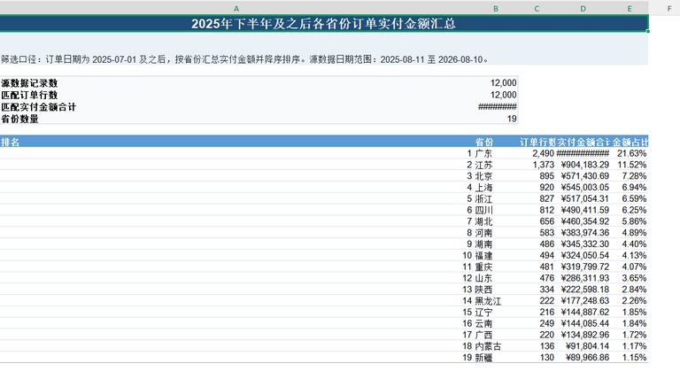Click order count 583 for 河南
The width and height of the screenshot is (680, 379).
537,232
